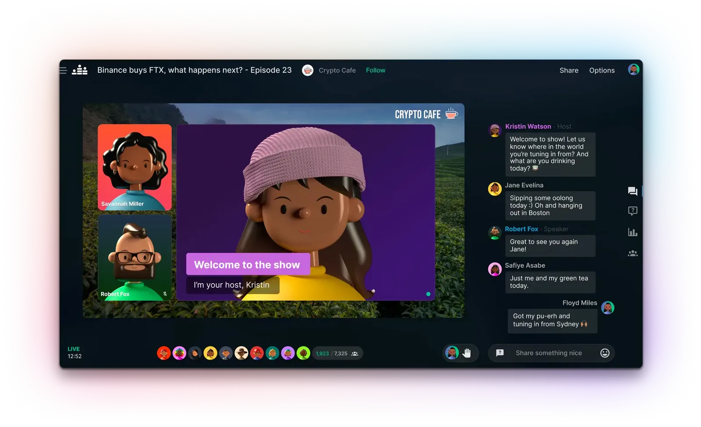Image resolution: width=701 pixels, height=427 pixels.
Task: Open the participants list
Action: click(x=633, y=253)
